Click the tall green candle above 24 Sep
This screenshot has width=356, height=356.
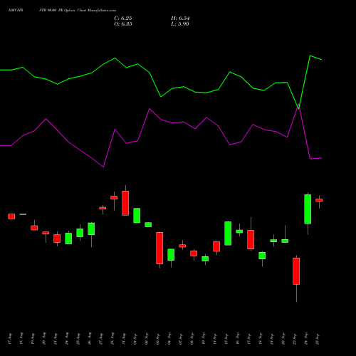(x=308, y=209)
